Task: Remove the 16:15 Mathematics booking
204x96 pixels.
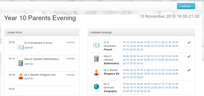Action: pyautogui.click(x=71, y=59)
